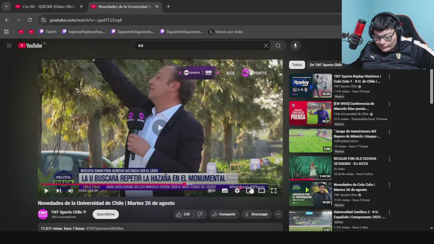Open second YouTube bookmark icon

[31, 32]
